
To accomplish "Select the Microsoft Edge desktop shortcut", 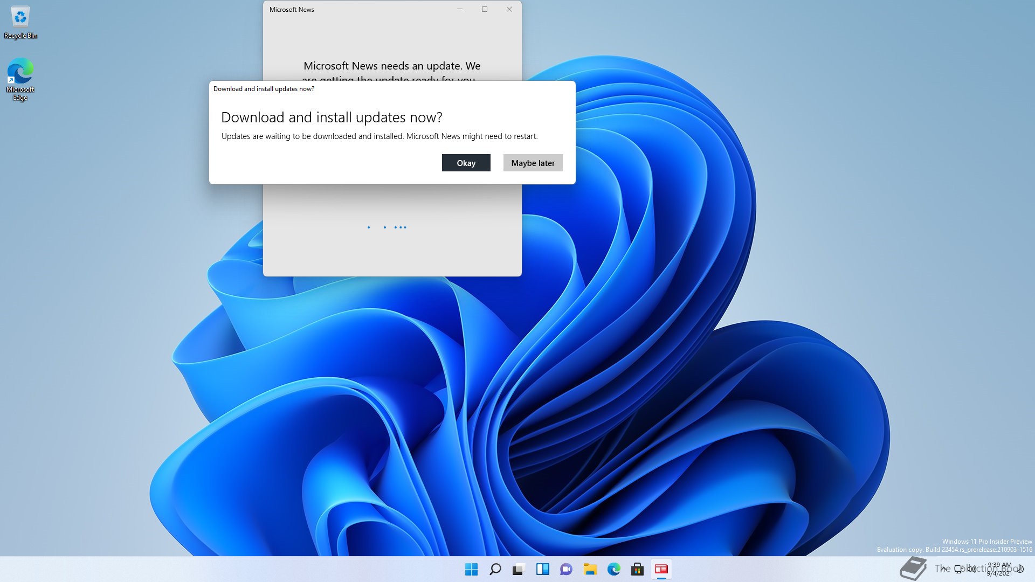I will click(x=20, y=79).
